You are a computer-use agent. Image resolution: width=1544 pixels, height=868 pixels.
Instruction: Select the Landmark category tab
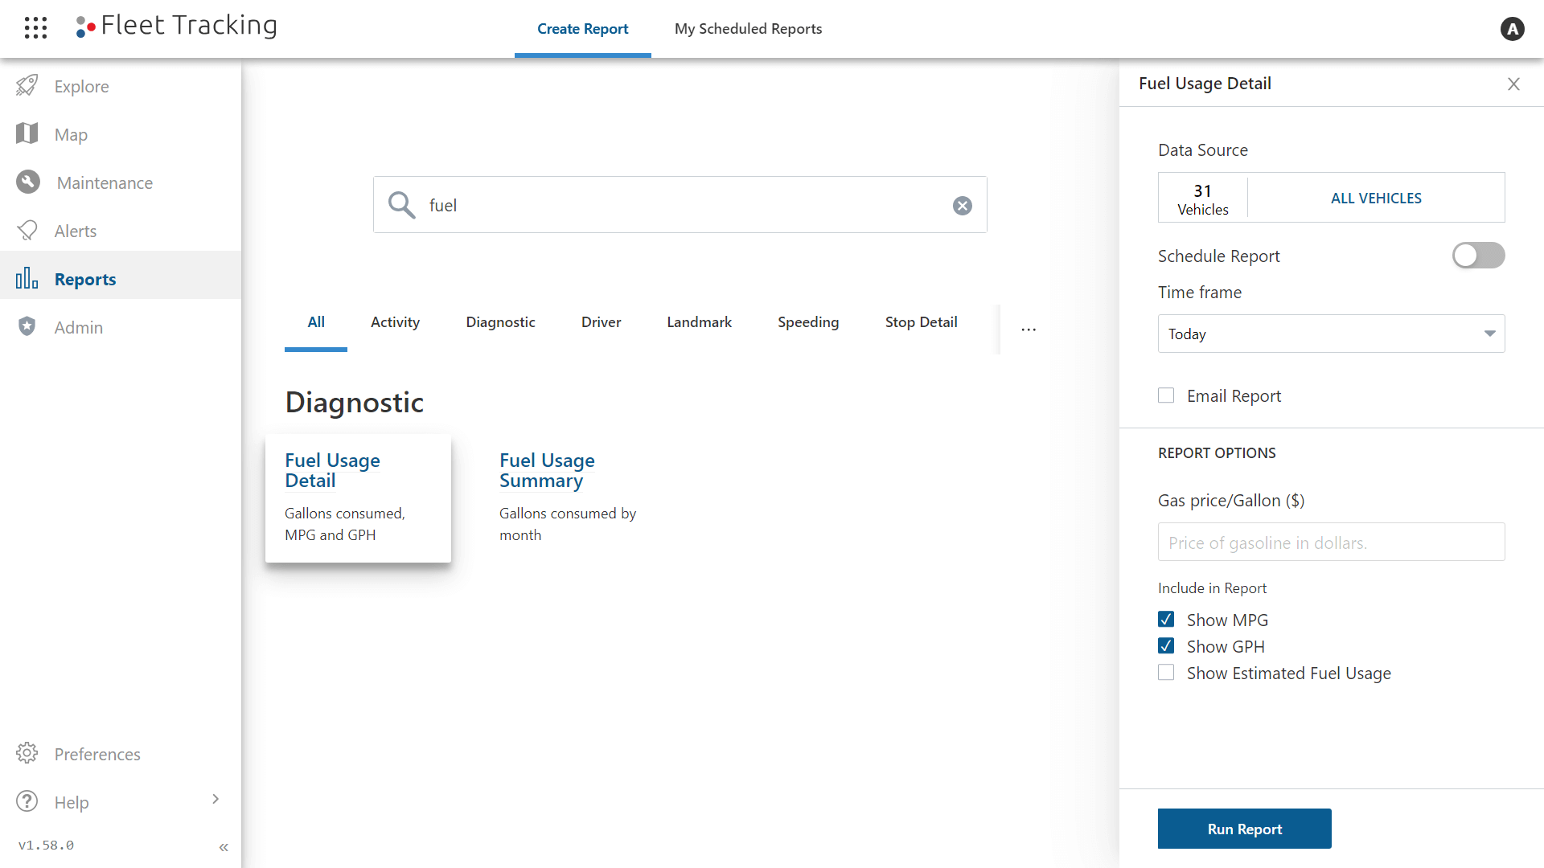(x=699, y=322)
